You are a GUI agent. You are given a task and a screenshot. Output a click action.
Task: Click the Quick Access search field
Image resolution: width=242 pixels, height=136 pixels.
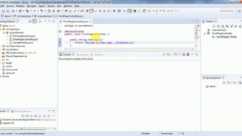click(x=227, y=11)
